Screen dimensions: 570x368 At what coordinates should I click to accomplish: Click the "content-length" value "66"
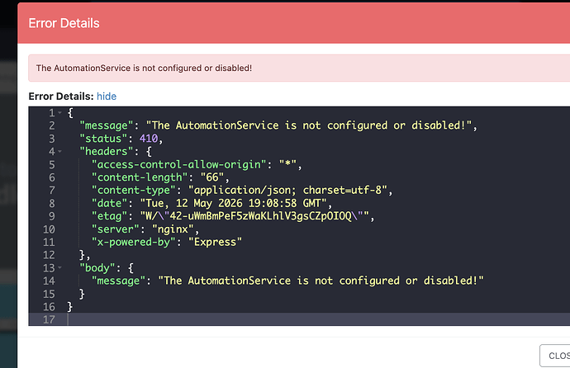point(212,177)
